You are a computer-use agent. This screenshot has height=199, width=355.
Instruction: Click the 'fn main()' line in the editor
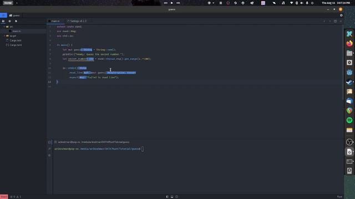point(65,45)
